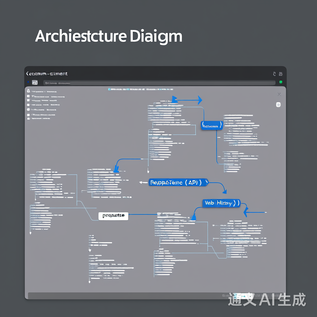The height and width of the screenshot is (317, 317).
Task: Click the document icon at the right of the title bar
Action: pyautogui.click(x=280, y=74)
